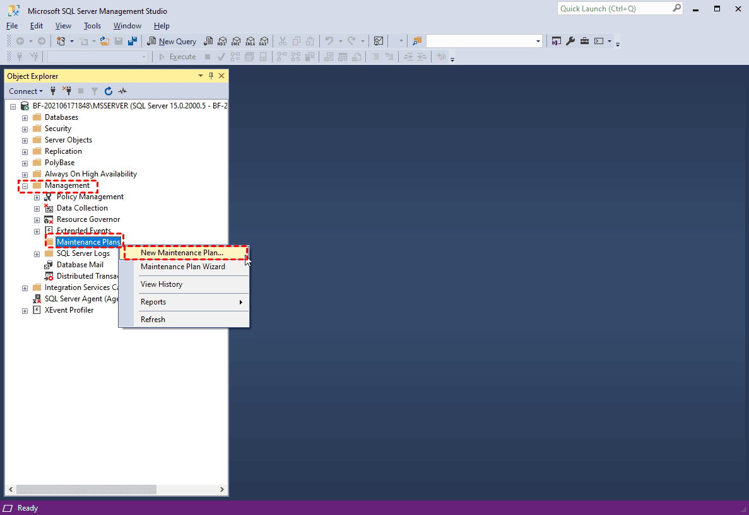The image size is (749, 515).
Task: Select Integration Services Catalogs node
Action: (x=81, y=287)
